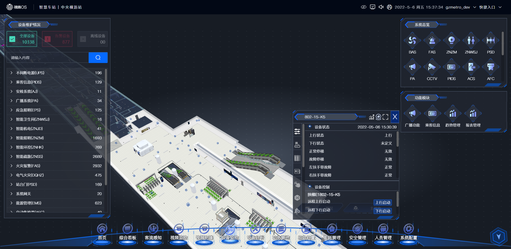Click the AFC system icon

tap(491, 67)
